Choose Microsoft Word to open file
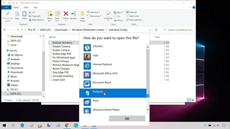230x129 pixels. [113, 84]
